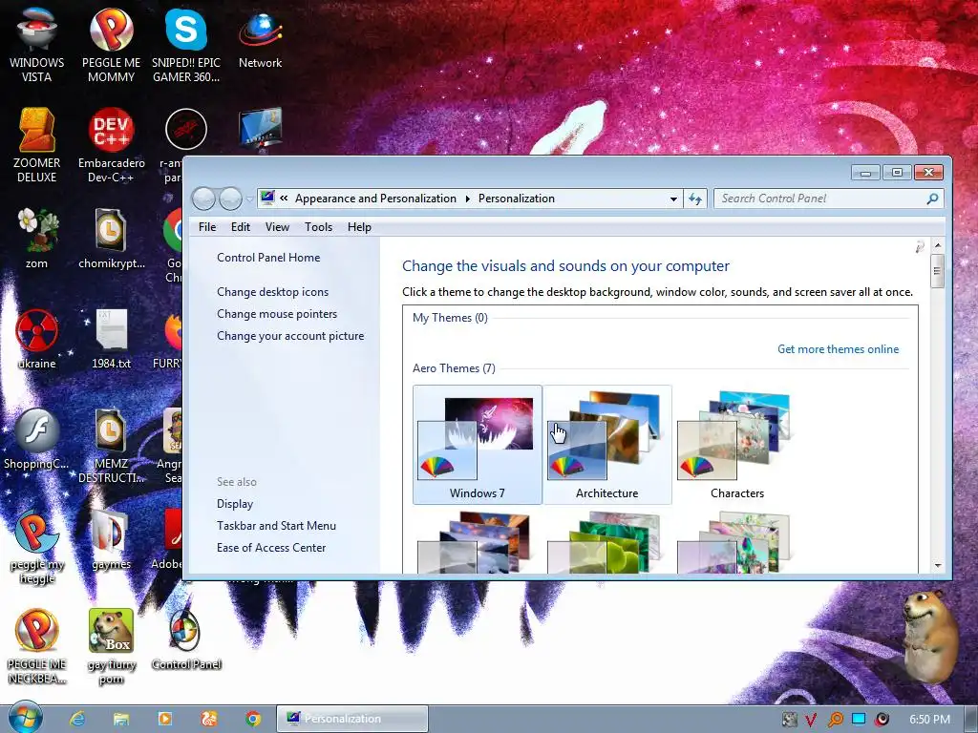Select the MEMZ DESTRUCTI... desktop icon
This screenshot has height=733, width=978.
[111, 445]
